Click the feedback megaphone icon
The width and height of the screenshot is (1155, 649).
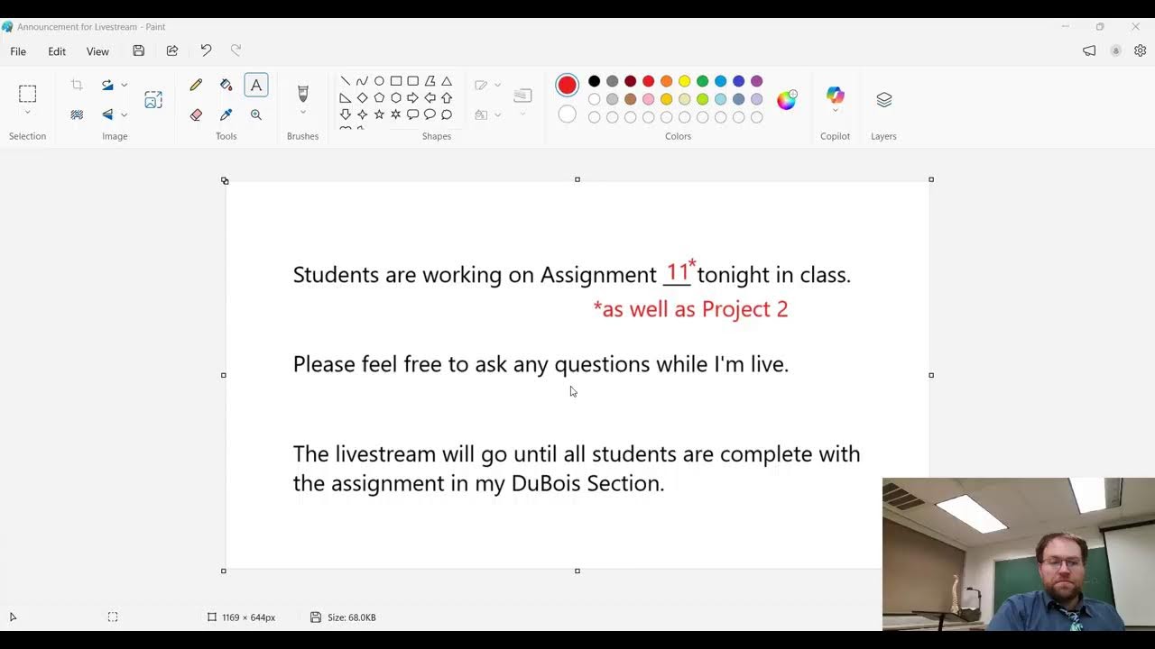click(x=1089, y=50)
